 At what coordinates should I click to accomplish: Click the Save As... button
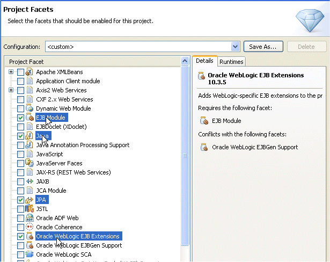[x=263, y=47]
